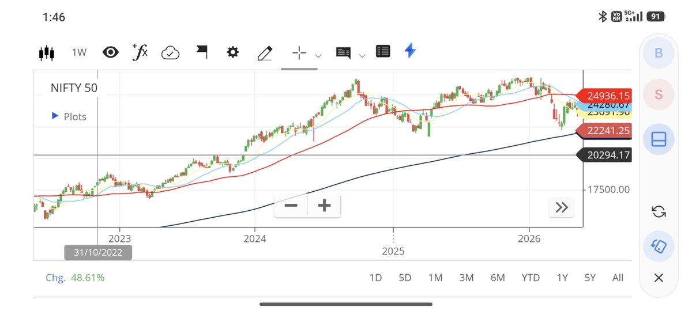Select the 6M range
The image size is (692, 311).
(x=498, y=278)
